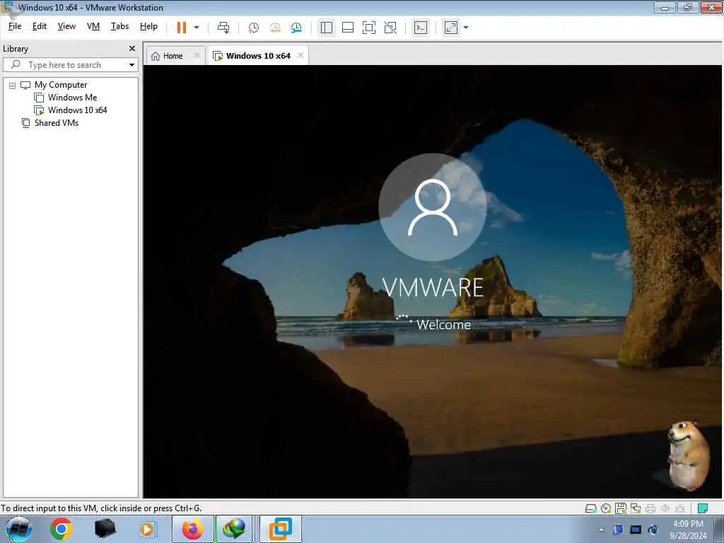This screenshot has height=543, width=724.
Task: Click the teal message log note icon
Action: (x=703, y=508)
